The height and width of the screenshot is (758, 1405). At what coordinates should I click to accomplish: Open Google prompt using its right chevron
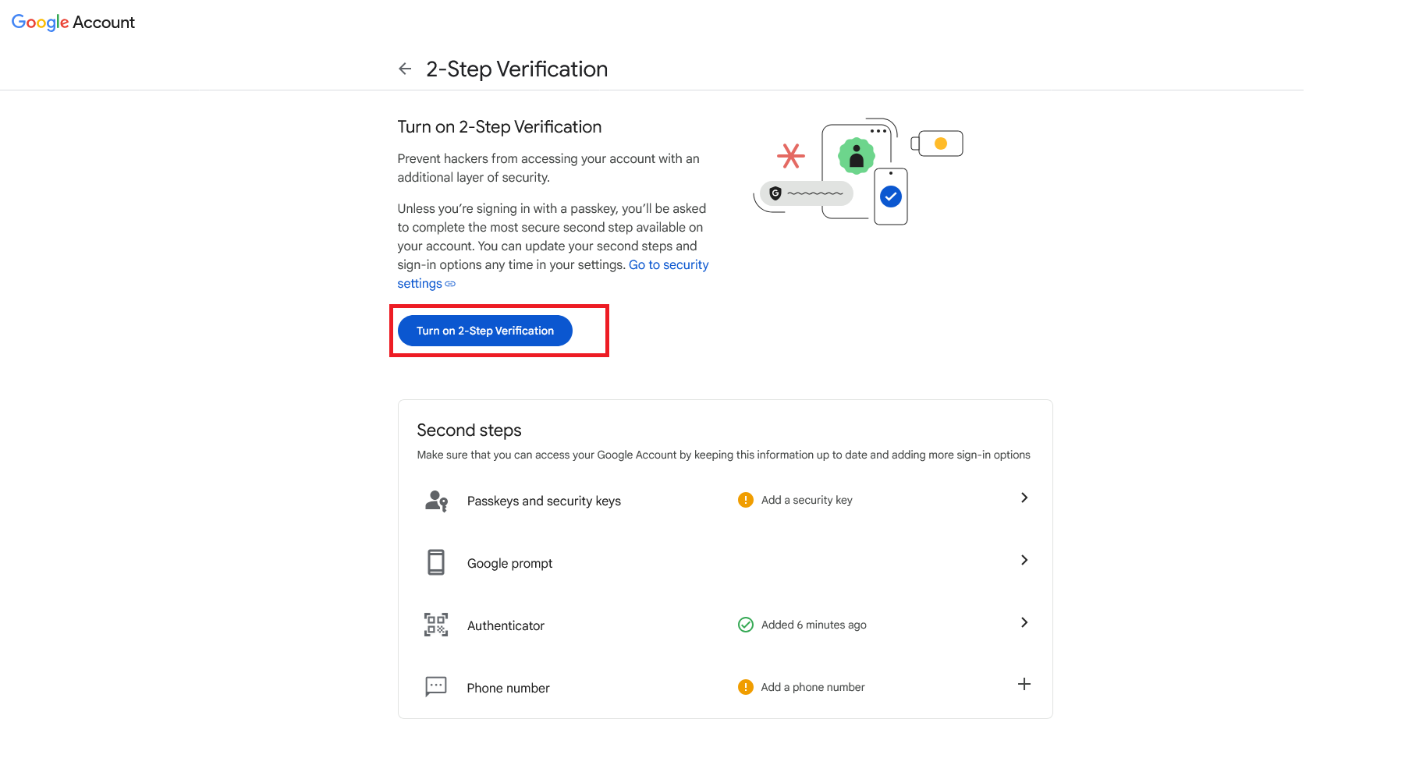pyautogui.click(x=1024, y=560)
